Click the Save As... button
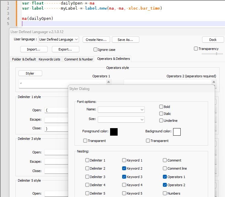 point(125,40)
